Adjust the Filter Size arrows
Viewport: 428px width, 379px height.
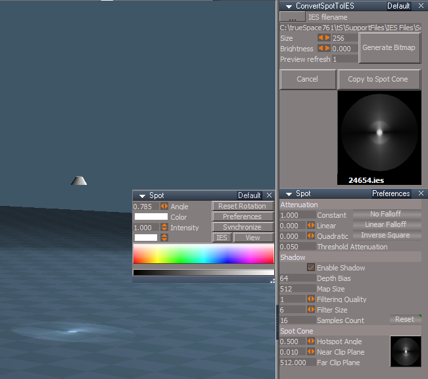tap(310, 309)
